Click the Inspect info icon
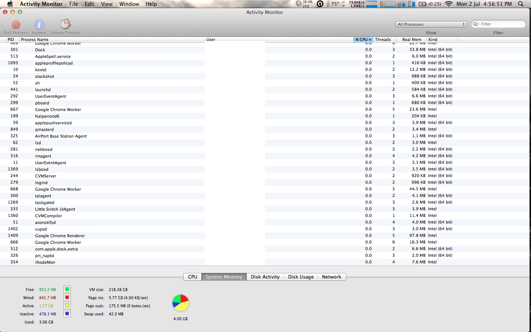 [x=39, y=25]
